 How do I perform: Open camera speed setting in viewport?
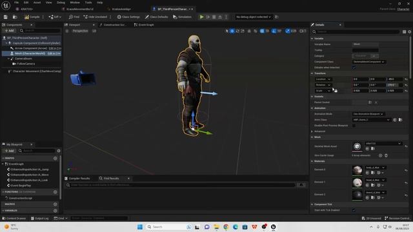point(303,31)
